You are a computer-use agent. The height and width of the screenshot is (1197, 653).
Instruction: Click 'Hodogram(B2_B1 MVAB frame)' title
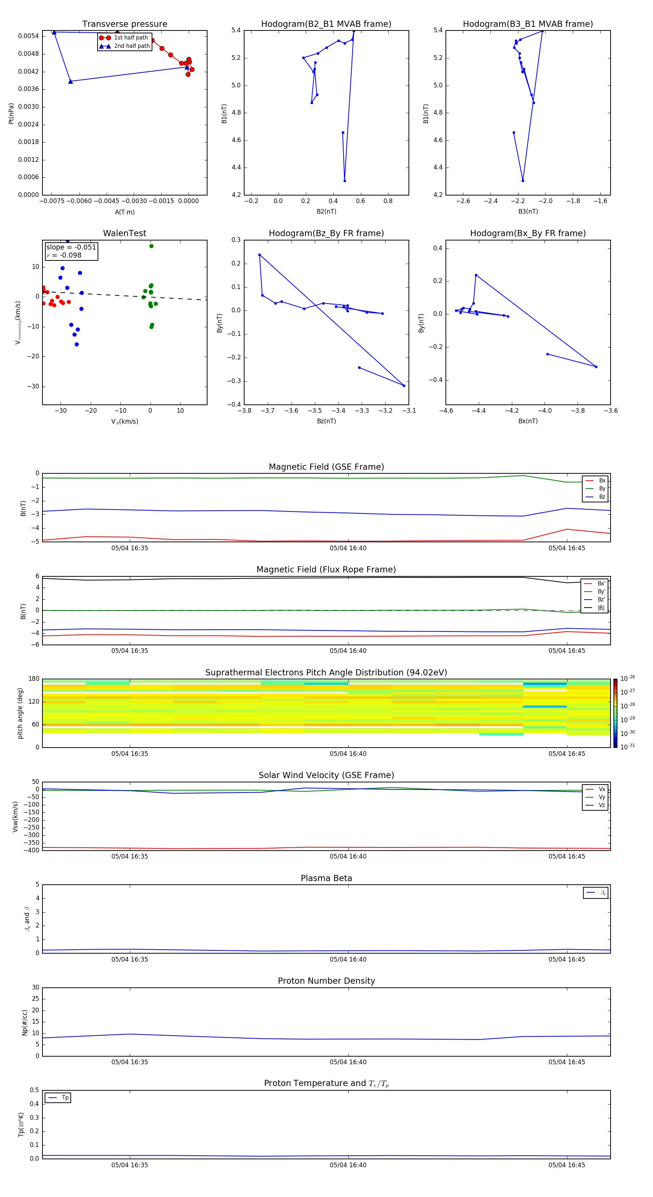point(326,24)
